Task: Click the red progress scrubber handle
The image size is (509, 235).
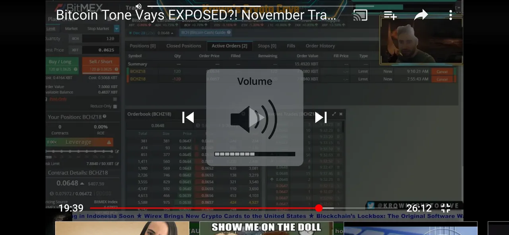Action: 319,208
